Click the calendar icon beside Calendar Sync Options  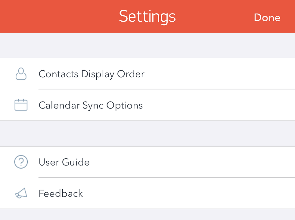pyautogui.click(x=21, y=105)
